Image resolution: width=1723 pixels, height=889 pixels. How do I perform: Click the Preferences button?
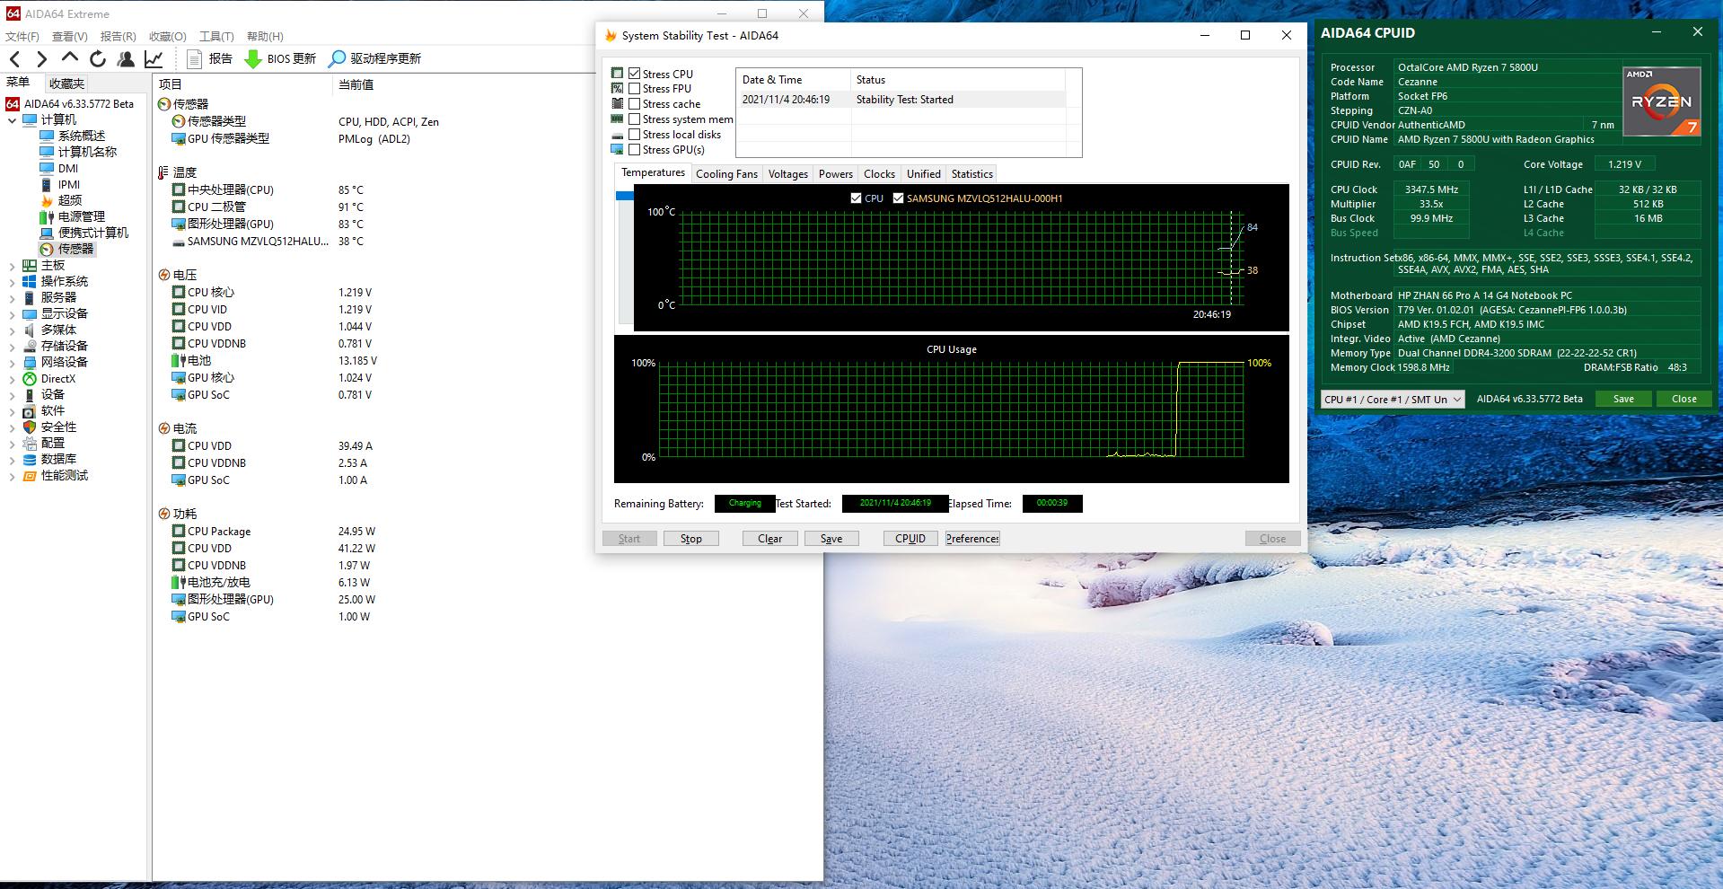point(972,539)
